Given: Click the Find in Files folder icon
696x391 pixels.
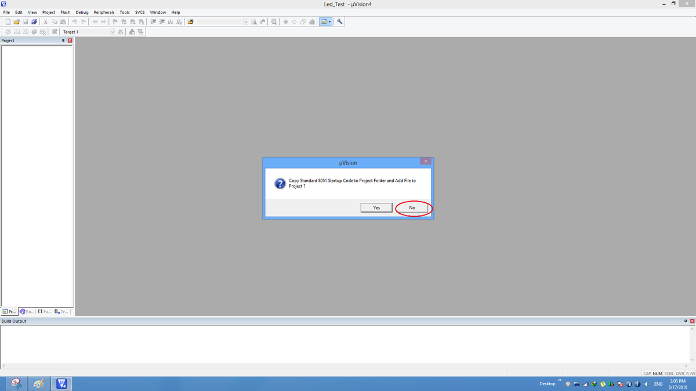Looking at the screenshot, I should [190, 22].
